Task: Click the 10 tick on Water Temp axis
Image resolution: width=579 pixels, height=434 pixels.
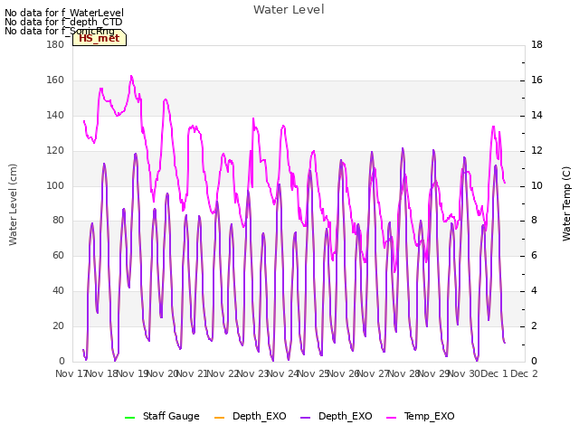Action: point(536,185)
